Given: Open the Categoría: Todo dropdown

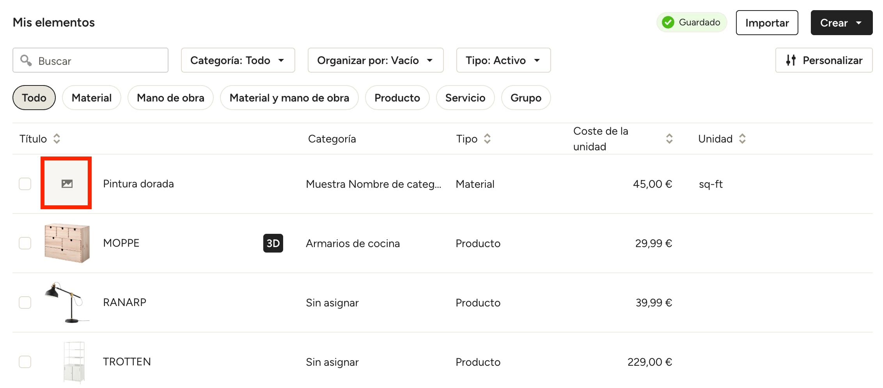Looking at the screenshot, I should (x=238, y=61).
